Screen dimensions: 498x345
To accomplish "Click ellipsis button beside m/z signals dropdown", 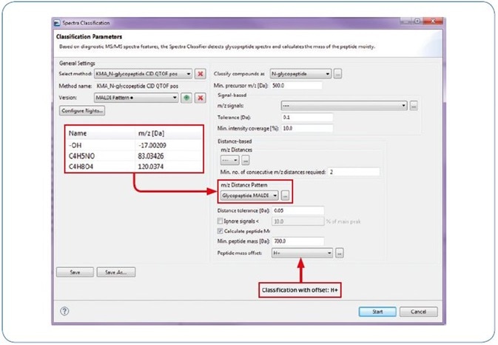I will [x=415, y=106].
